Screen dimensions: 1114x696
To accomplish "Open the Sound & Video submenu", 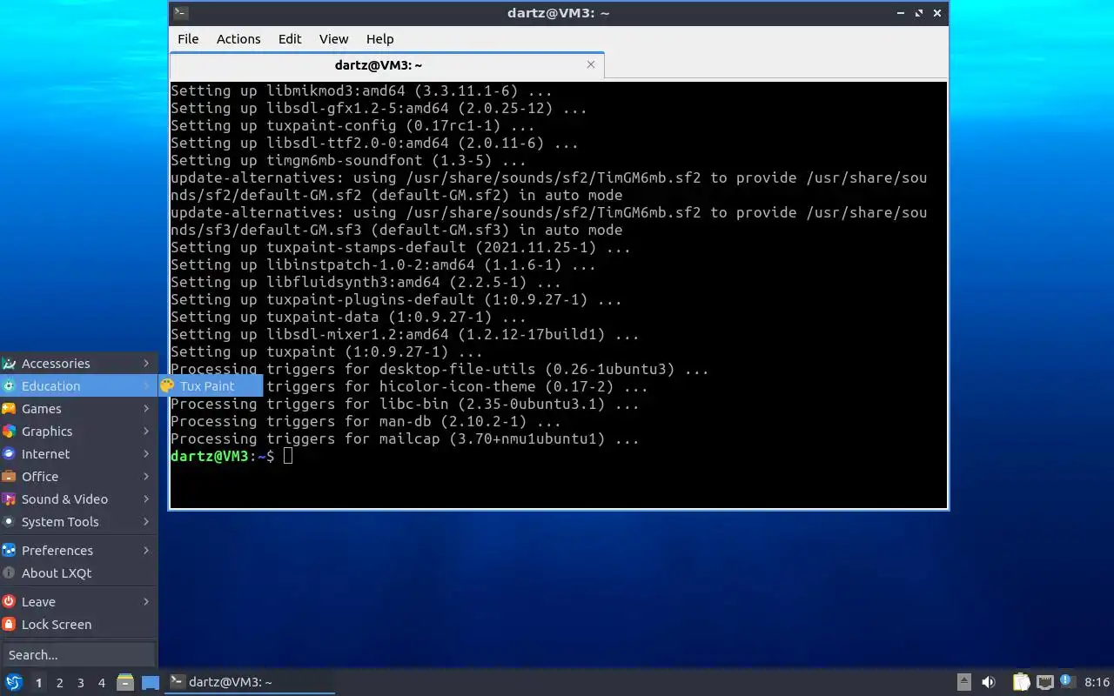I will tap(78, 499).
